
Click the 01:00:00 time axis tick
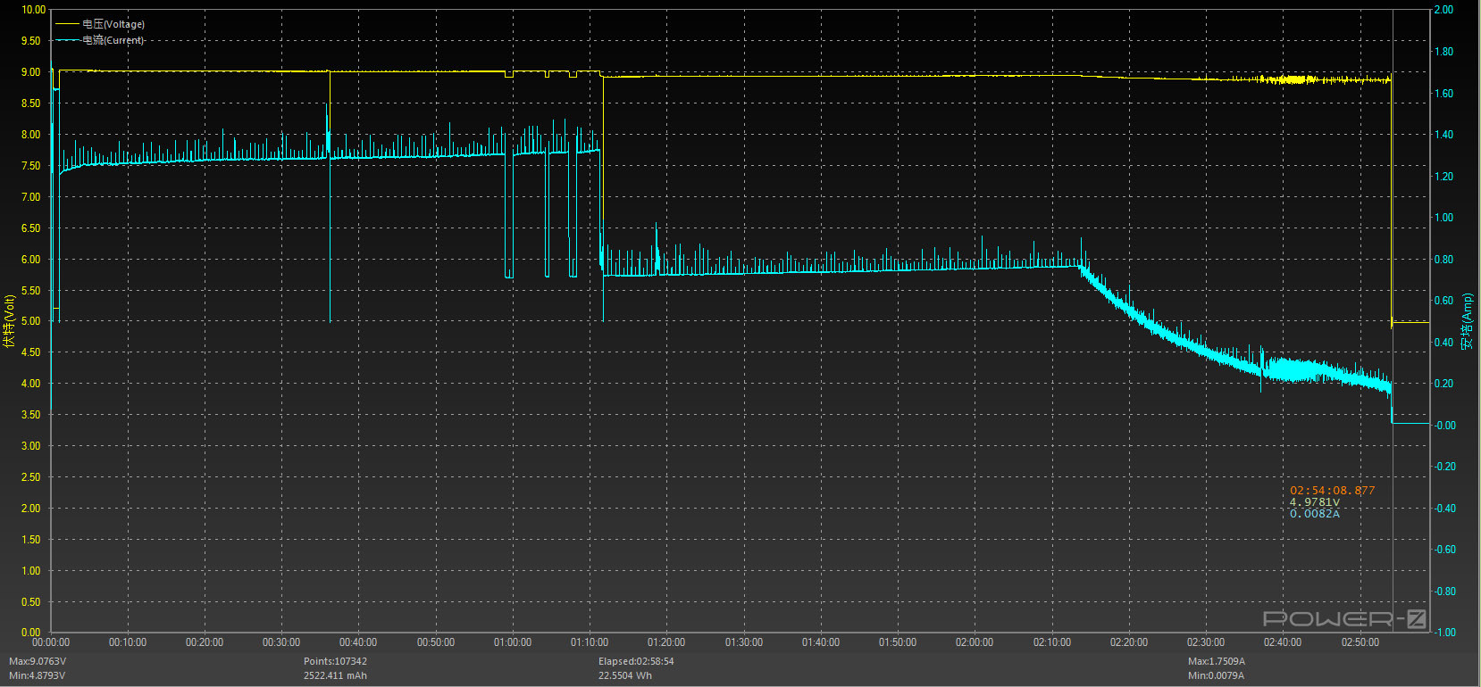[513, 642]
